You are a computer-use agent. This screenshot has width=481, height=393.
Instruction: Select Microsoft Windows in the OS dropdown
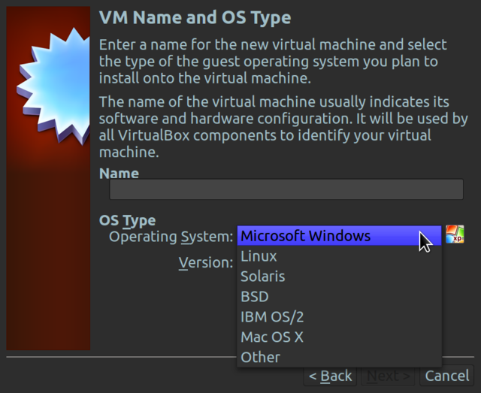339,236
